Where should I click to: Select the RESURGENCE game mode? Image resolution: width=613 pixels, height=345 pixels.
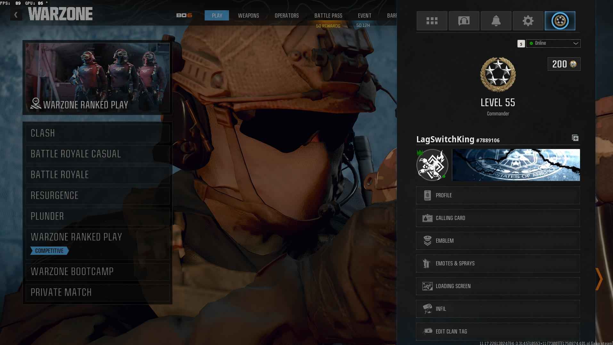coord(98,195)
